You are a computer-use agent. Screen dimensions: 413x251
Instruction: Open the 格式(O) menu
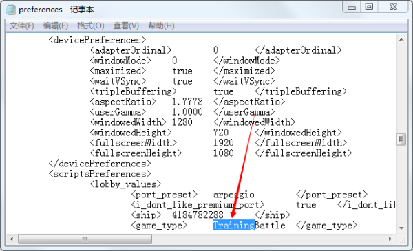(91, 25)
